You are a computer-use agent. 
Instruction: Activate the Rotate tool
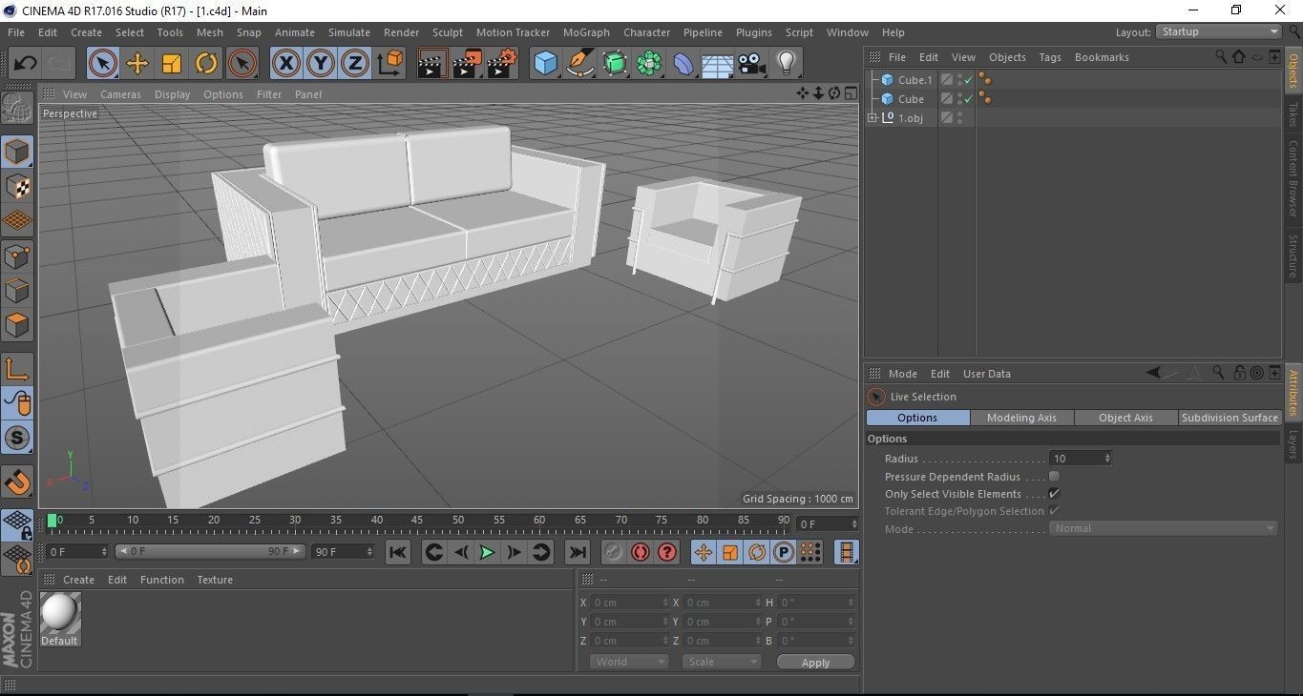[x=206, y=64]
